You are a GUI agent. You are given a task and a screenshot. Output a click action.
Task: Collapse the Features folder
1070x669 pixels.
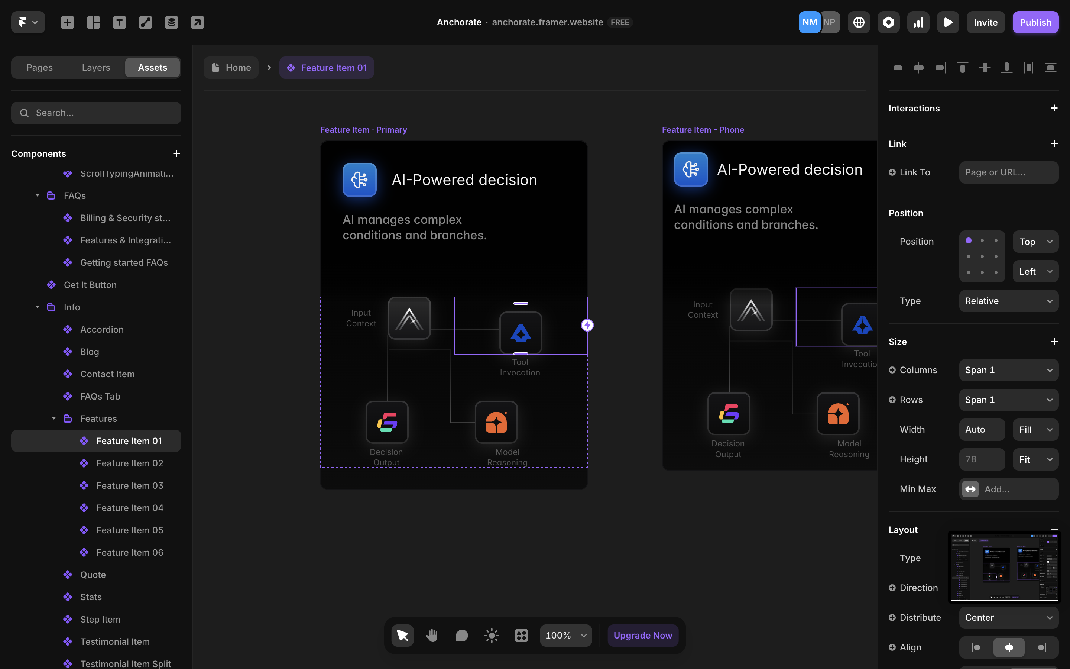click(53, 418)
